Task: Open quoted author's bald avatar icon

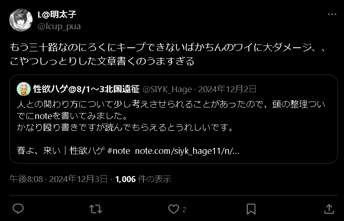Action: coord(24,89)
